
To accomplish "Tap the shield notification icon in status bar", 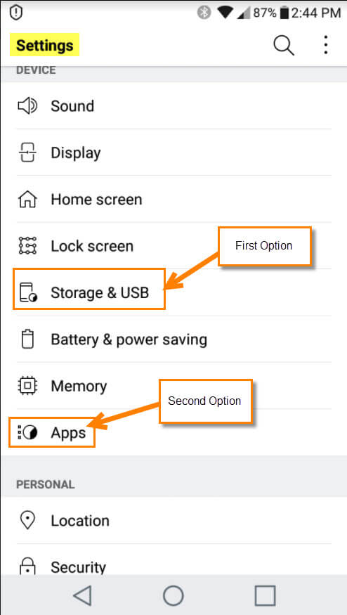I will point(15,13).
